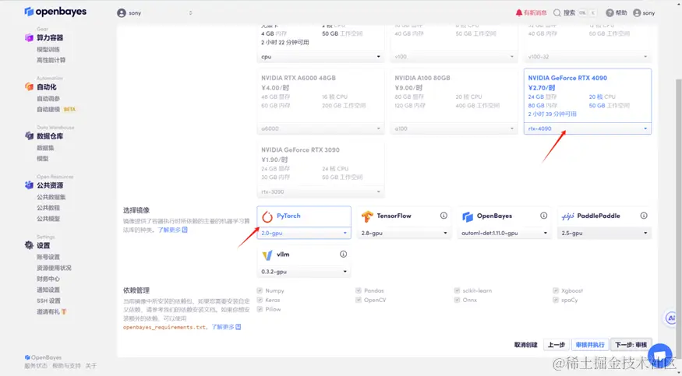The image size is (682, 376).
Task: Open 公共教程 in the sidebar
Action: (x=48, y=208)
